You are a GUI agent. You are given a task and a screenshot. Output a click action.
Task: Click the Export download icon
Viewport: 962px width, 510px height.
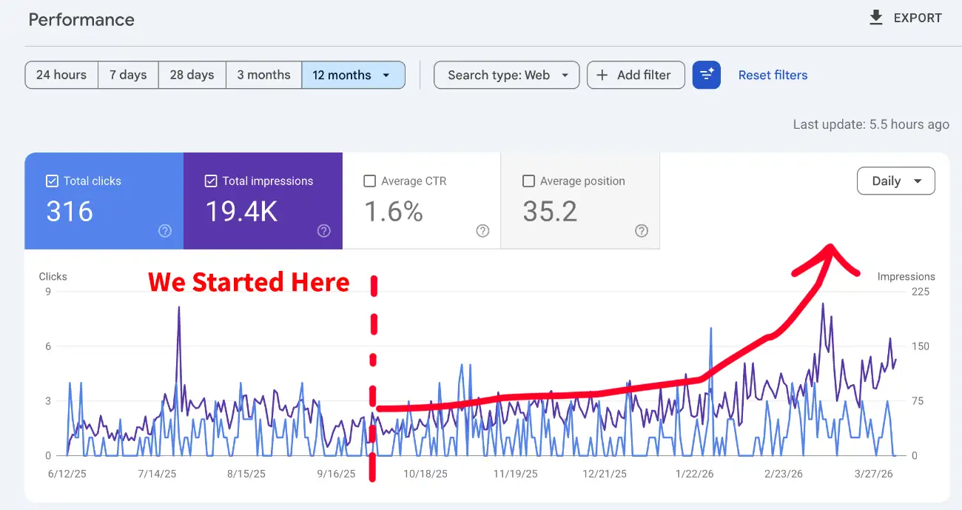[877, 17]
